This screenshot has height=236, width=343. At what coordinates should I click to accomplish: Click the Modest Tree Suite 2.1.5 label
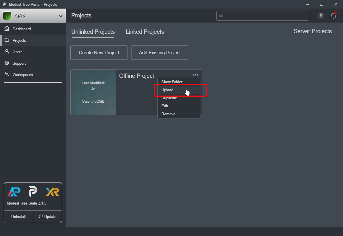pyautogui.click(x=27, y=203)
